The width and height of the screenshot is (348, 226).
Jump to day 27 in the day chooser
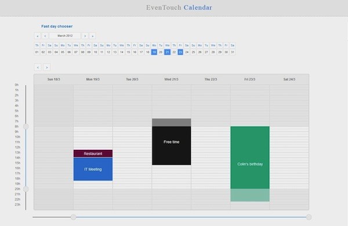pyautogui.click(x=206, y=52)
